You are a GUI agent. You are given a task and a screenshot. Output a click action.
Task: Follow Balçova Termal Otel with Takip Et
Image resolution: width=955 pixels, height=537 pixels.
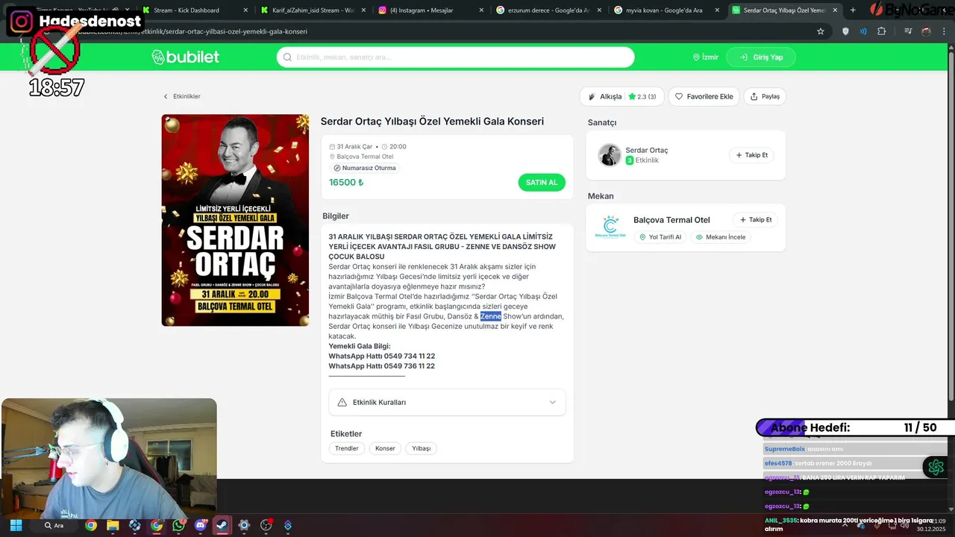[755, 220]
